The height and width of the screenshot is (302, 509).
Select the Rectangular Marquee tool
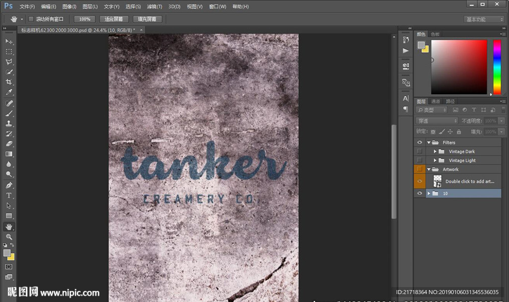point(9,52)
